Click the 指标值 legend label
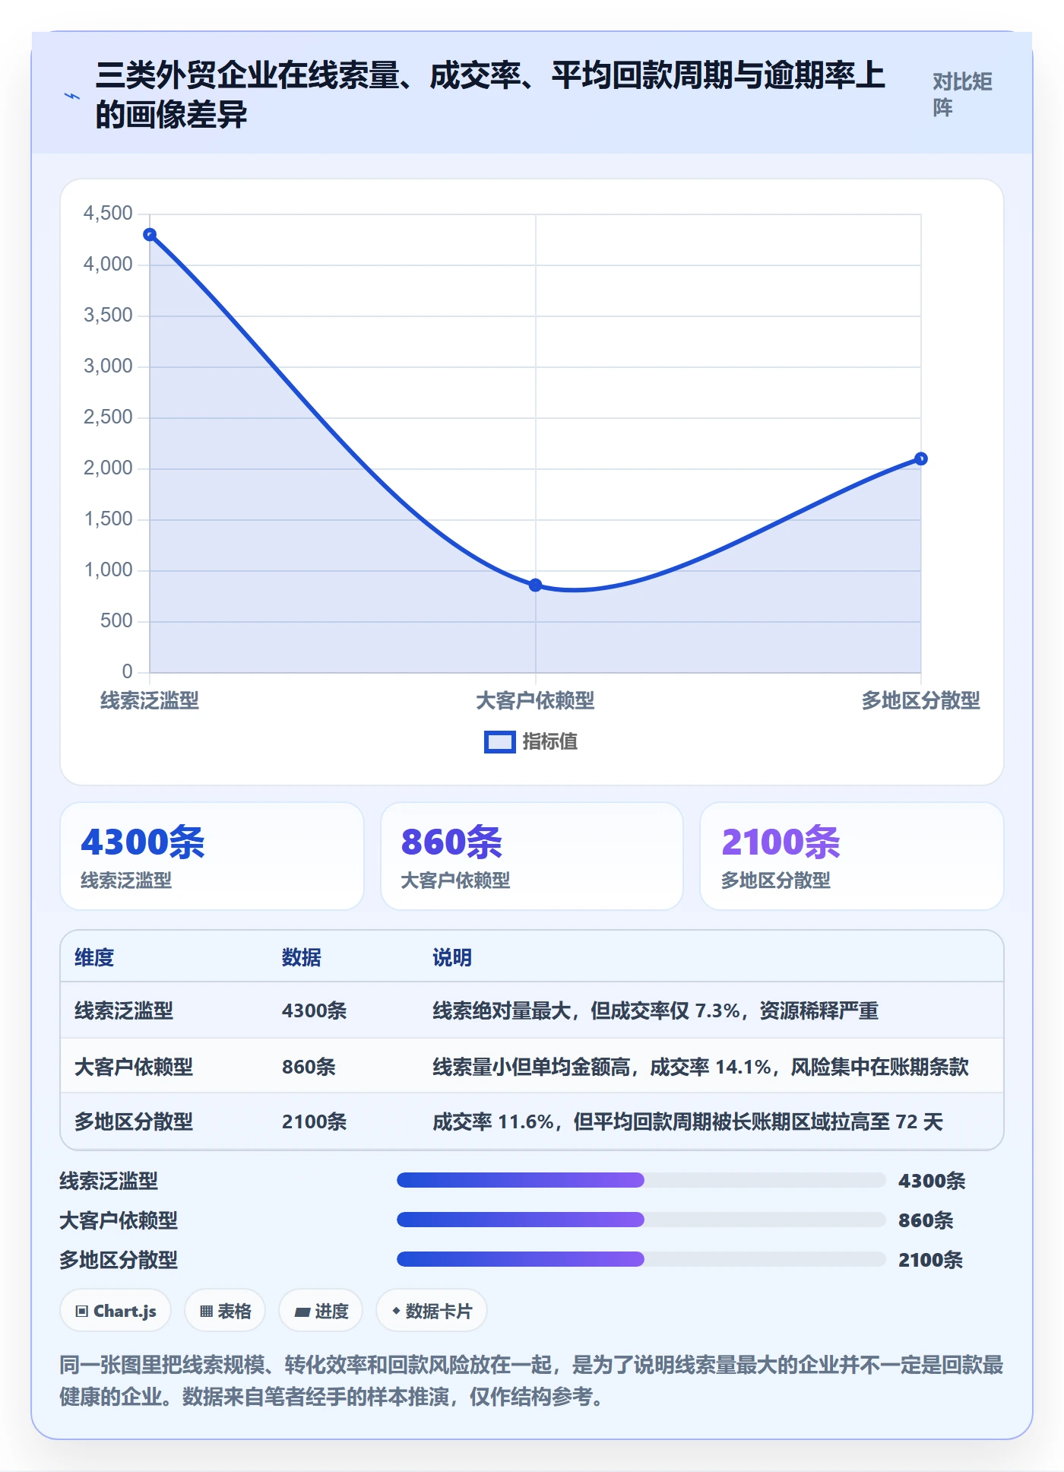This screenshot has height=1472, width=1064. click(549, 742)
